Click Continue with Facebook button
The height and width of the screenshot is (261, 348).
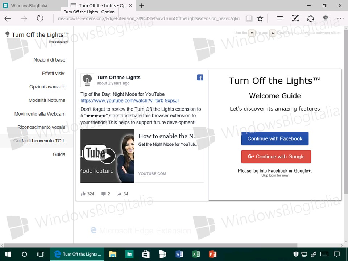[275, 138]
